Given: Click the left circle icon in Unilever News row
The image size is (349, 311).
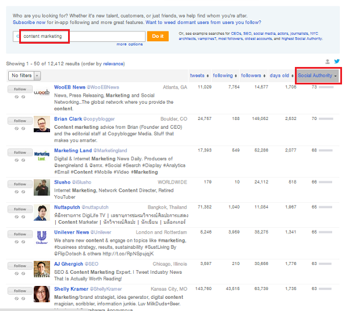Looking at the screenshot, I should coord(16,242).
